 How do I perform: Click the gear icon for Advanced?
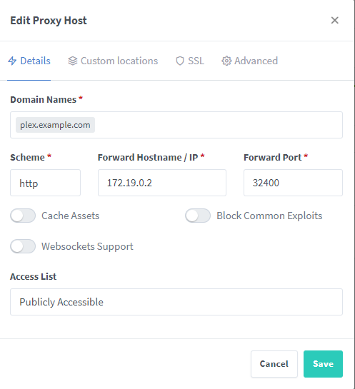coord(226,61)
